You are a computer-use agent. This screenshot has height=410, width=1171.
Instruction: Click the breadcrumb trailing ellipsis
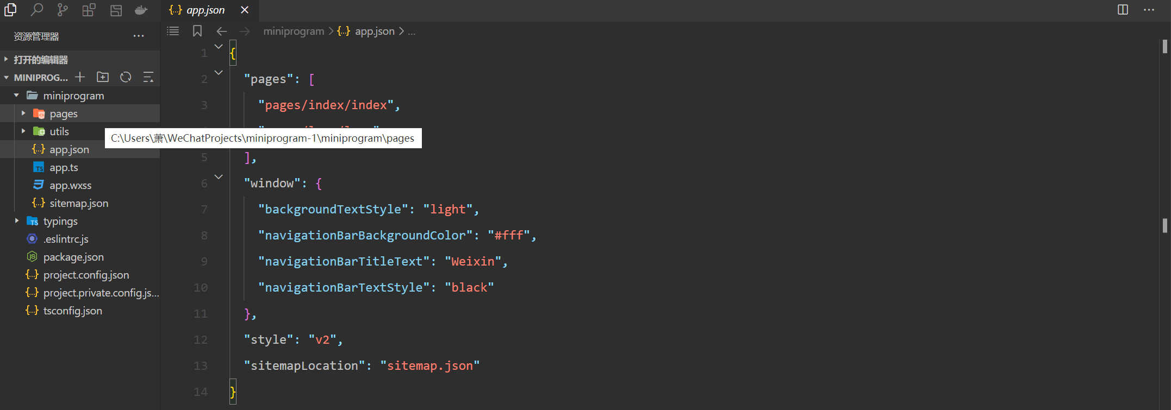pyautogui.click(x=412, y=31)
